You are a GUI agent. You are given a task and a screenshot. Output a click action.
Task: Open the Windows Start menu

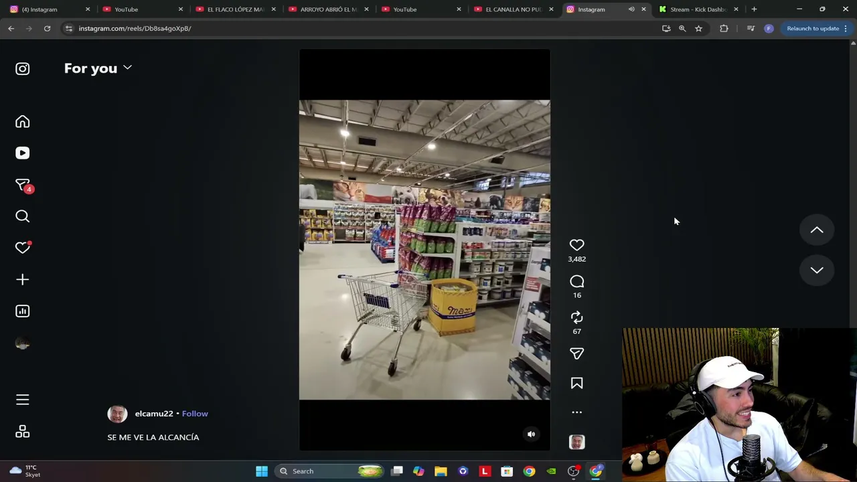coord(262,471)
